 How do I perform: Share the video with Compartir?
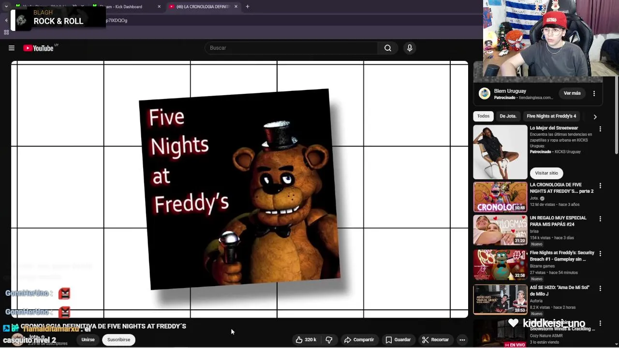coord(359,340)
